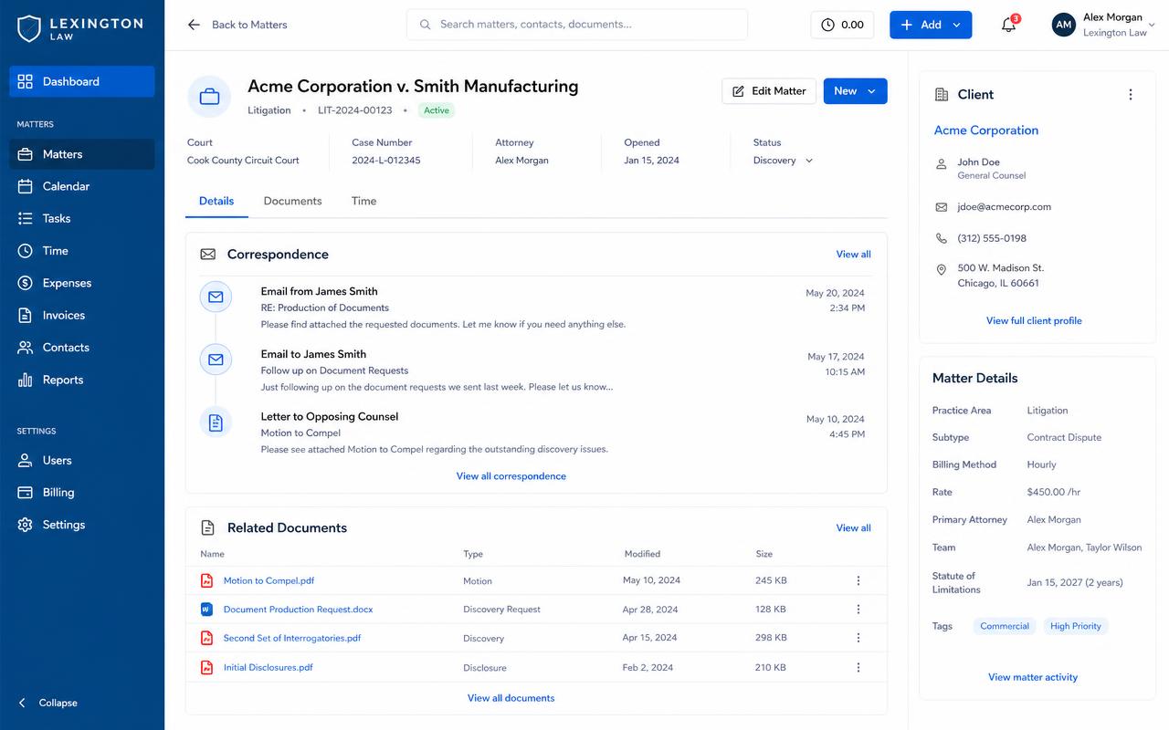Open the Settings gear item in the sidebar
1169x730 pixels.
82,525
